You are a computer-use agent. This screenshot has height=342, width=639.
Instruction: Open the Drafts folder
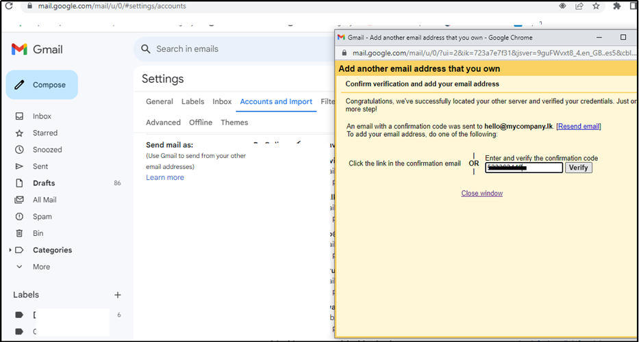(x=44, y=183)
